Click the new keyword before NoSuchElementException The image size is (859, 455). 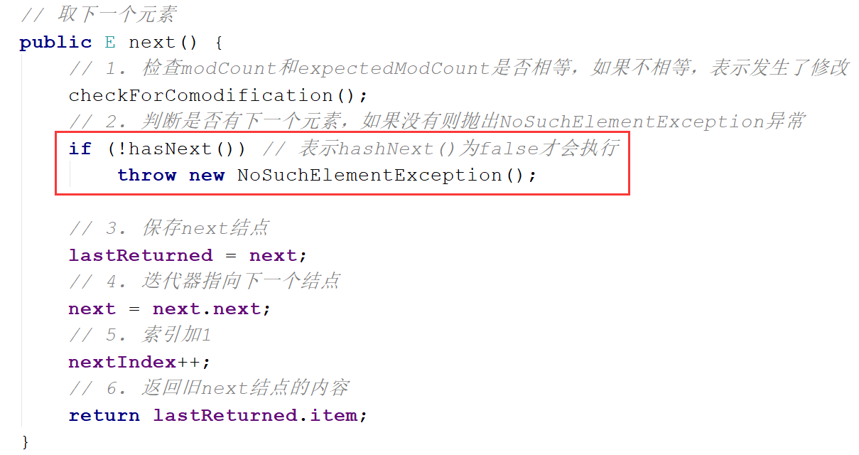pyautogui.click(x=207, y=175)
